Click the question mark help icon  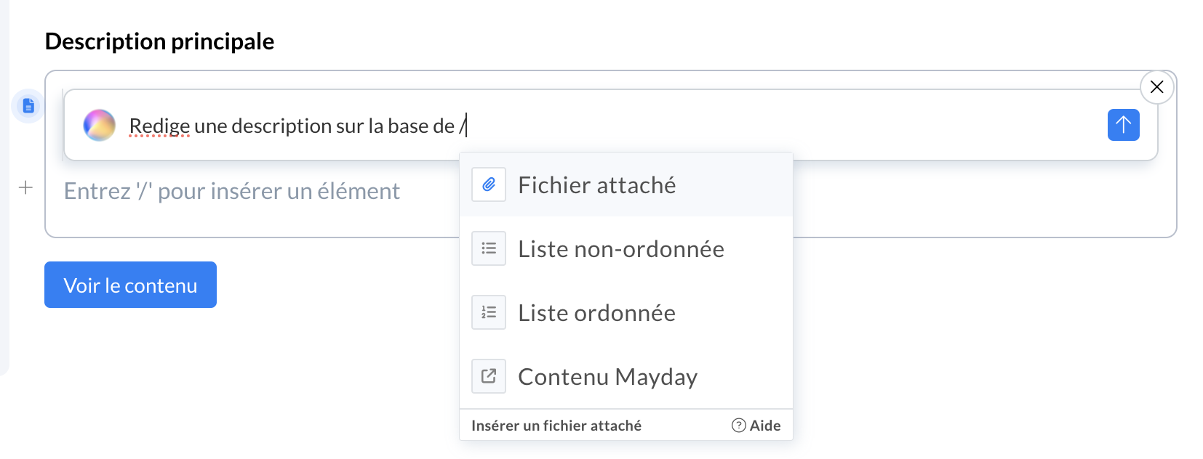738,426
